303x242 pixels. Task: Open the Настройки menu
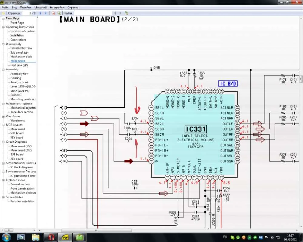coord(57,8)
